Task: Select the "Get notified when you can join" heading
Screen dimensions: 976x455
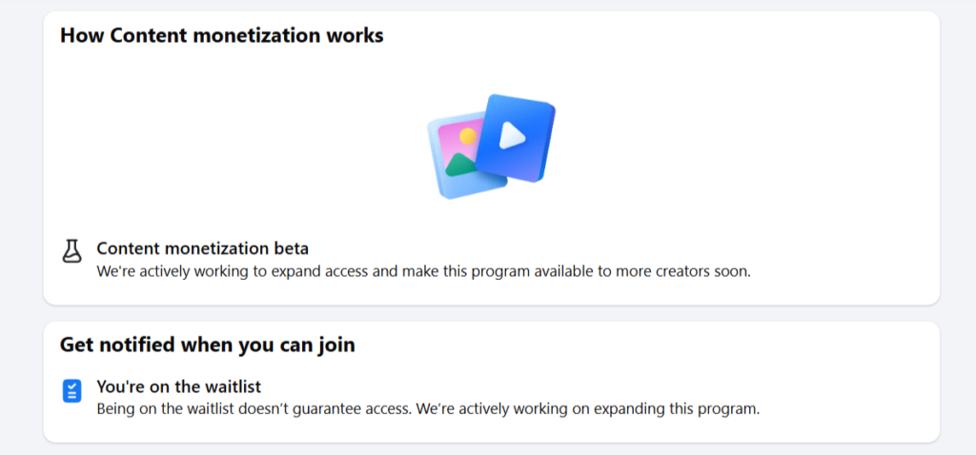Action: 207,344
